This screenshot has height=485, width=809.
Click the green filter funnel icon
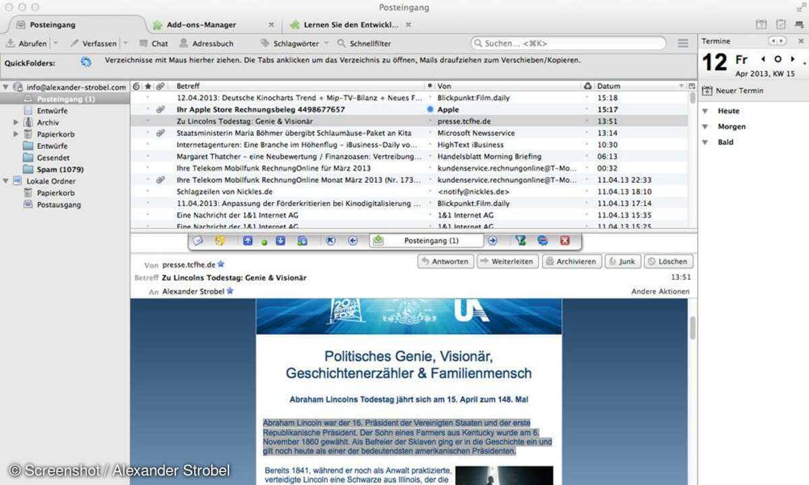[x=520, y=240]
